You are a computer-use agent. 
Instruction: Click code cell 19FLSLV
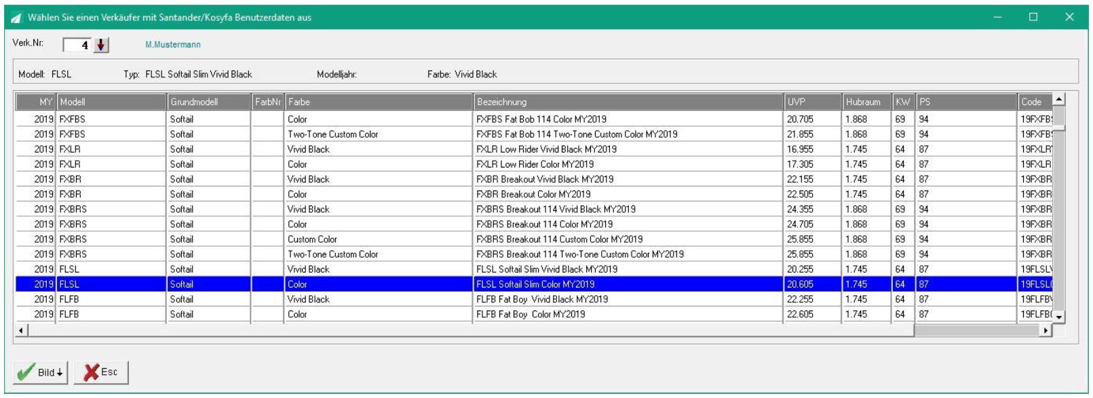click(1036, 269)
